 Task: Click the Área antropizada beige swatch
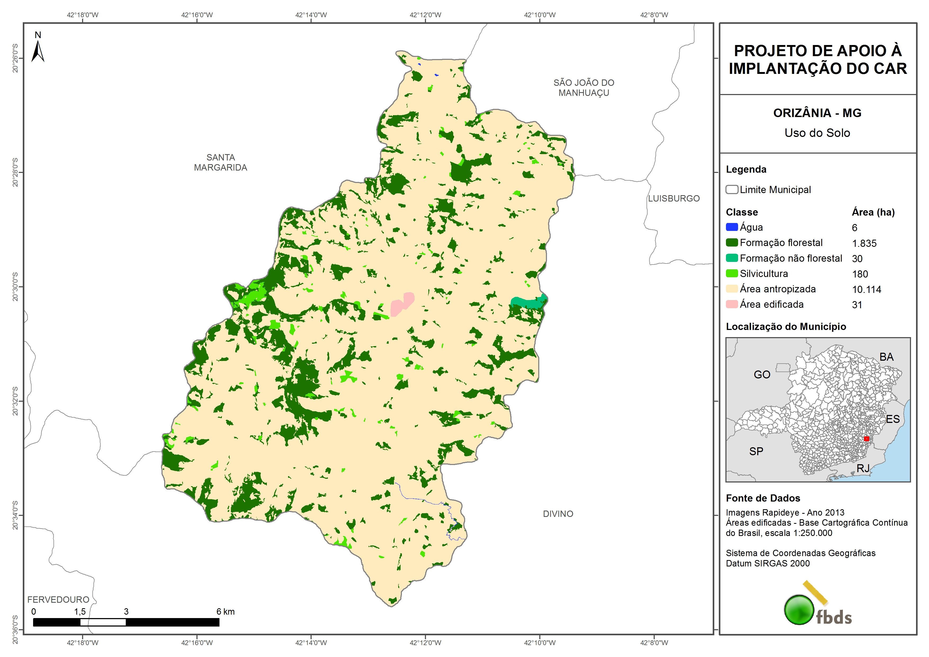coord(731,289)
